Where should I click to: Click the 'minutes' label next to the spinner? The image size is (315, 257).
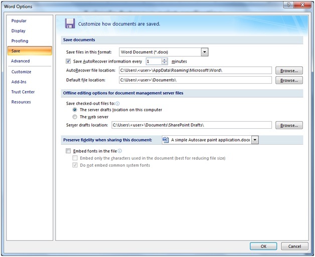click(179, 62)
